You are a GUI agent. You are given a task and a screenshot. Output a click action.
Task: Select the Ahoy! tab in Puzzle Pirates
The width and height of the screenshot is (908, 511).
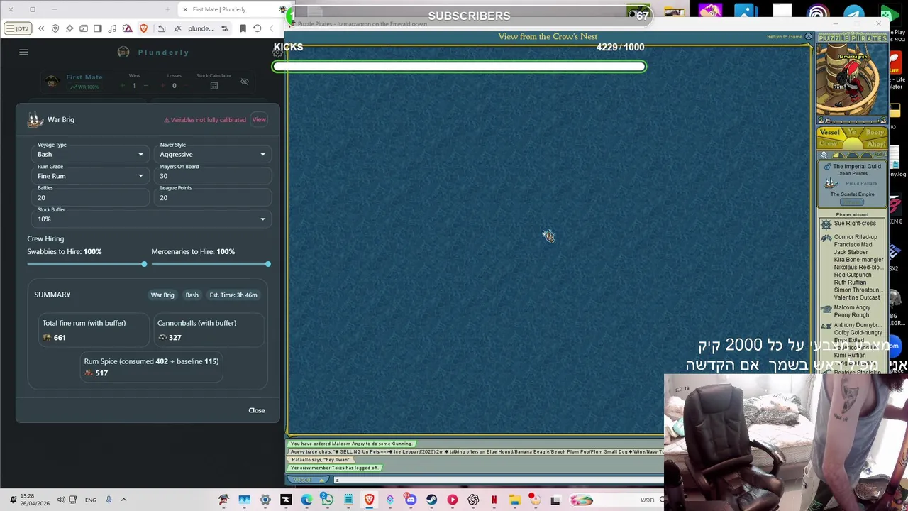[x=877, y=144]
